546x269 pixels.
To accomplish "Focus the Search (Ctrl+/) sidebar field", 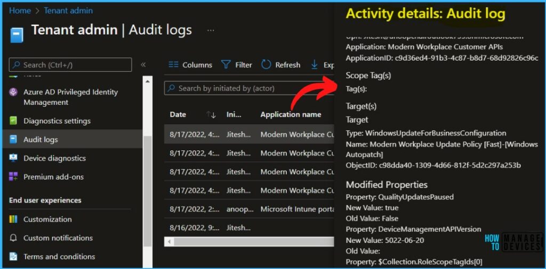I will pyautogui.click(x=70, y=65).
